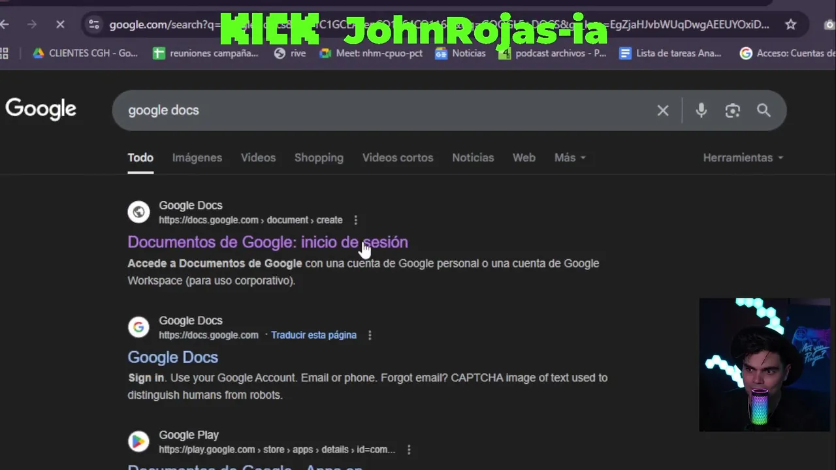Open the Noticias bookmark
The height and width of the screenshot is (470, 836).
click(460, 53)
